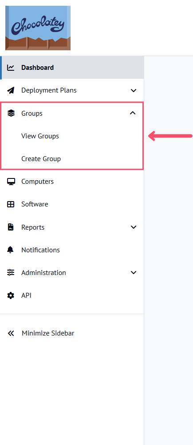
Task: Open the API page
Action: (x=26, y=295)
